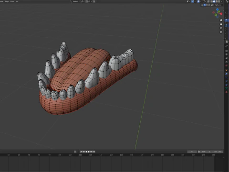Image resolution: width=229 pixels, height=172 pixels.
Task: Open the Edge menu
Action: coord(7,1)
